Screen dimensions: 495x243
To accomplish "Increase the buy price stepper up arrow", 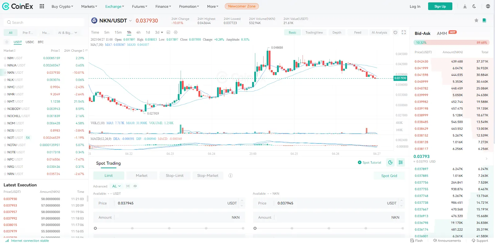I will (242, 201).
